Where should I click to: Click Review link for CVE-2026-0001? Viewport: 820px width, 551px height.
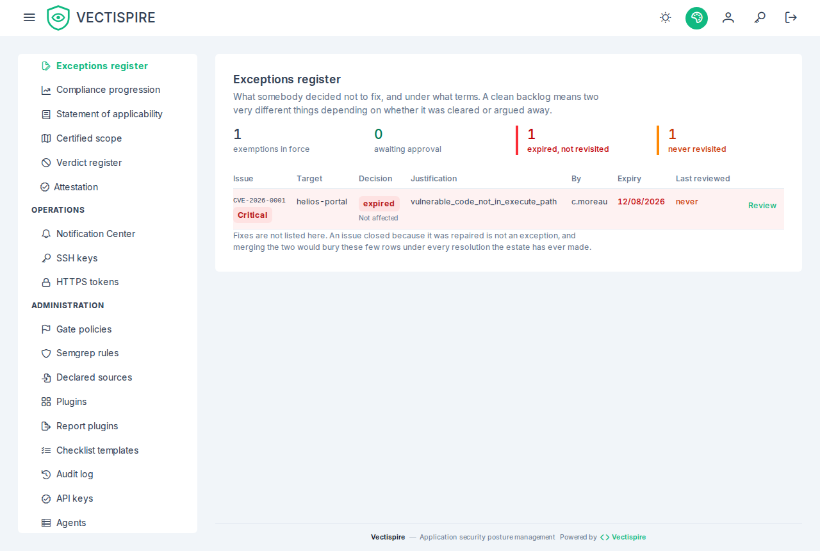762,206
